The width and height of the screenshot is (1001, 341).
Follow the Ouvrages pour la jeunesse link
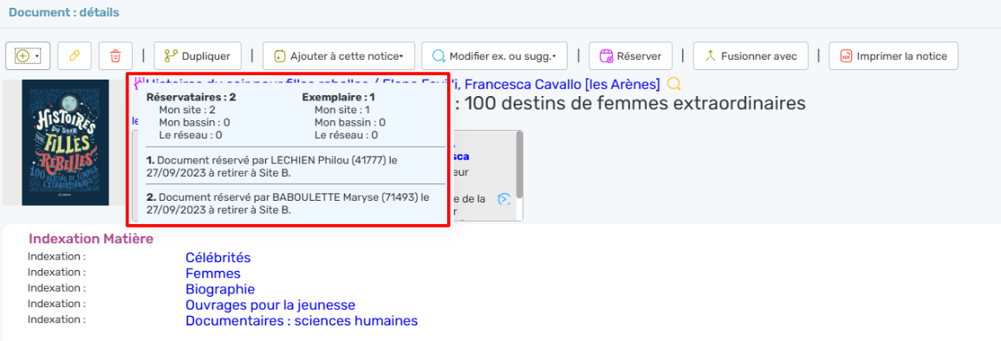270,305
